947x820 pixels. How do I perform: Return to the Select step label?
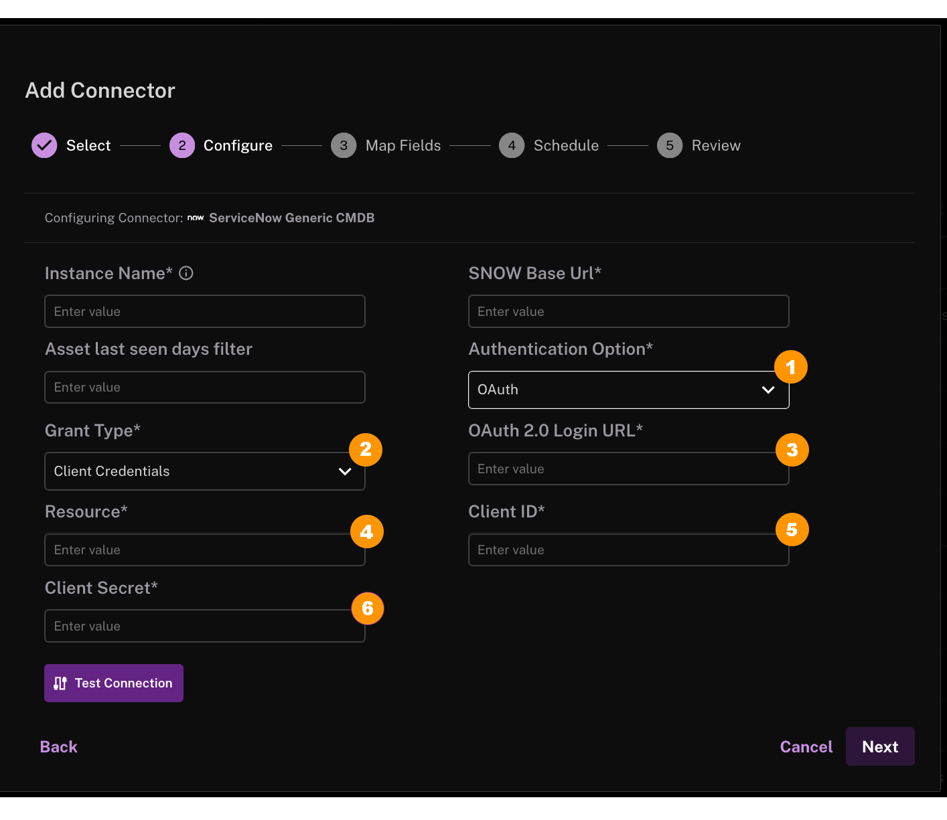[x=88, y=145]
